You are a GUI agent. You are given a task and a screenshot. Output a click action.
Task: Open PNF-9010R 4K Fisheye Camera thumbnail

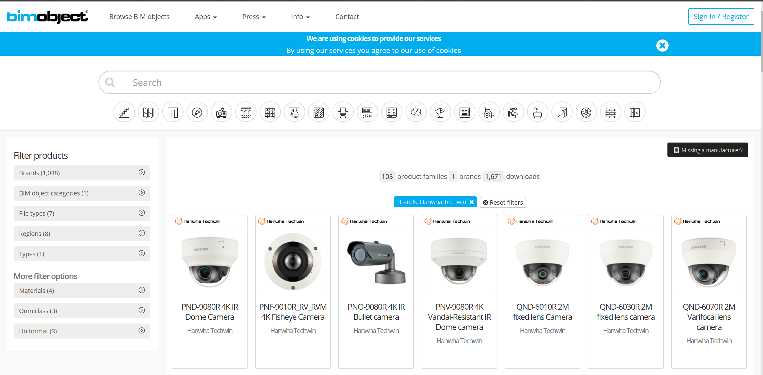click(293, 262)
